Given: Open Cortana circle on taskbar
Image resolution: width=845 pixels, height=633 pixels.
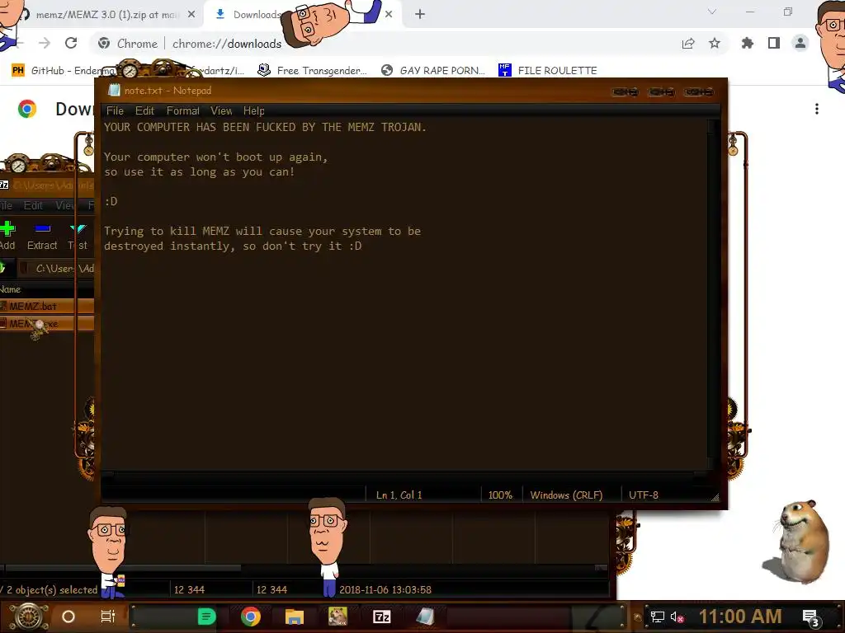Looking at the screenshot, I should [68, 617].
